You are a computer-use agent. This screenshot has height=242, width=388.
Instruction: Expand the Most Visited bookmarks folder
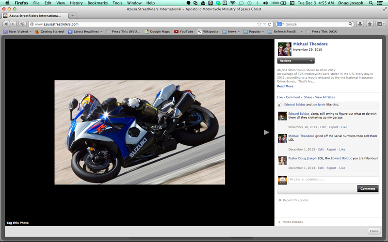pyautogui.click(x=17, y=31)
